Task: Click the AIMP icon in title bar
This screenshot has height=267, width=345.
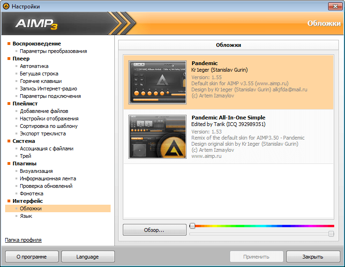Action: [x=6, y=6]
